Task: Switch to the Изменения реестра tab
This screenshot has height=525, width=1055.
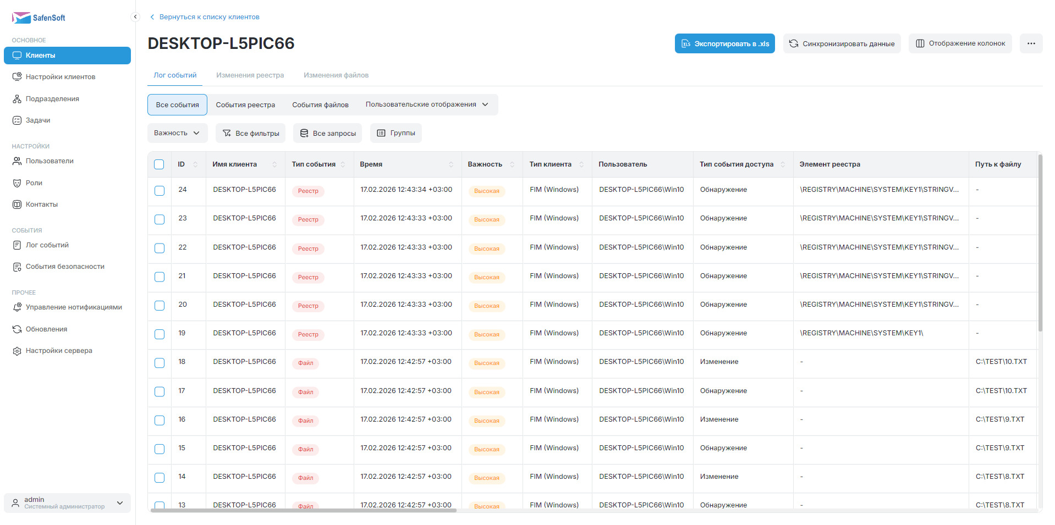Action: pos(250,75)
